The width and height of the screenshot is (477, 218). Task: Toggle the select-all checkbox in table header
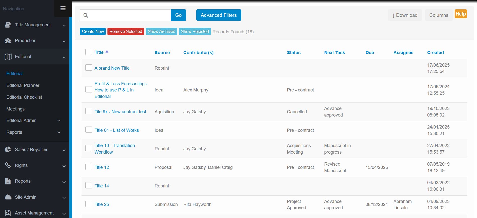tap(89, 52)
